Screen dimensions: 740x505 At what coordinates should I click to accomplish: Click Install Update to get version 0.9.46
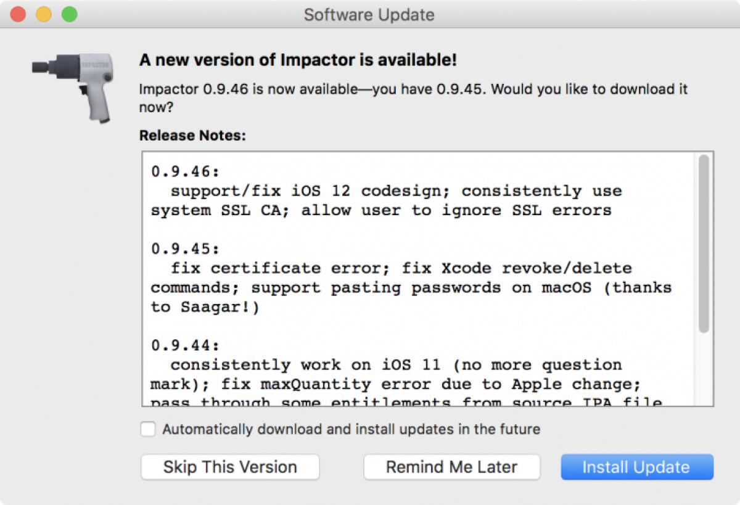click(x=636, y=467)
